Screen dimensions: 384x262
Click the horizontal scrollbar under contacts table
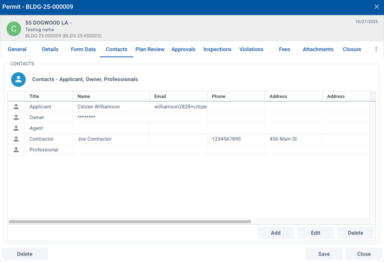coord(130,221)
